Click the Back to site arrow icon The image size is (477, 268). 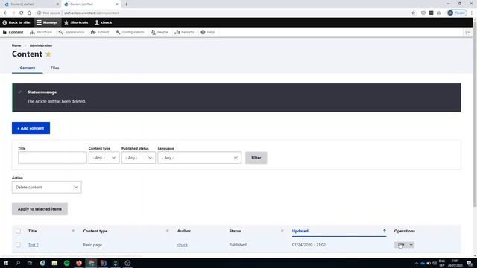(4, 22)
